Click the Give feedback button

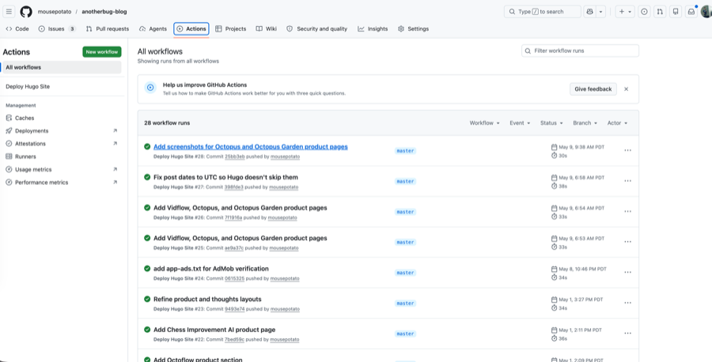click(x=593, y=89)
